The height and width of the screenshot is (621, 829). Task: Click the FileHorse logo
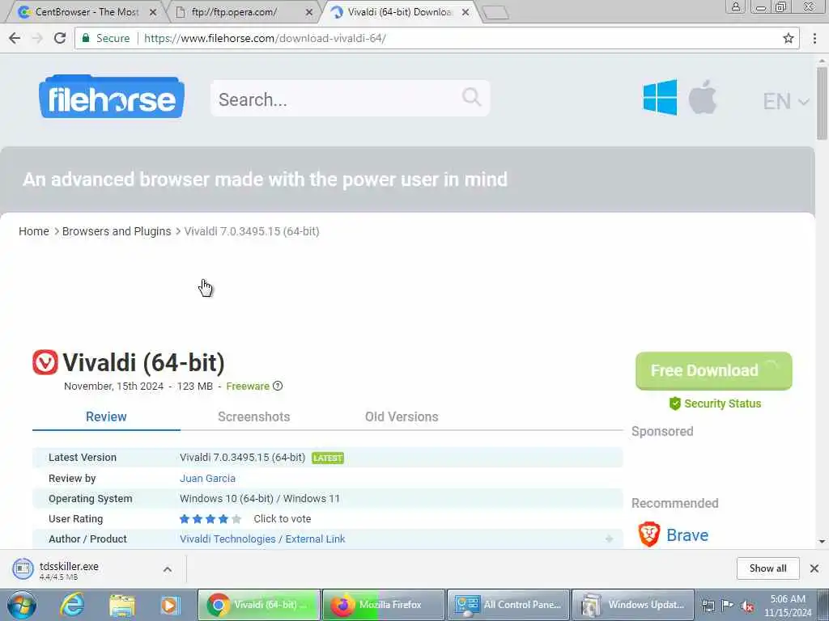click(x=112, y=97)
